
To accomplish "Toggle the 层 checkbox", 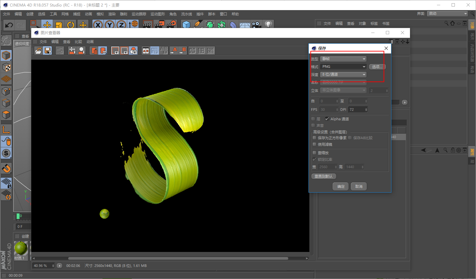I will tap(313, 119).
